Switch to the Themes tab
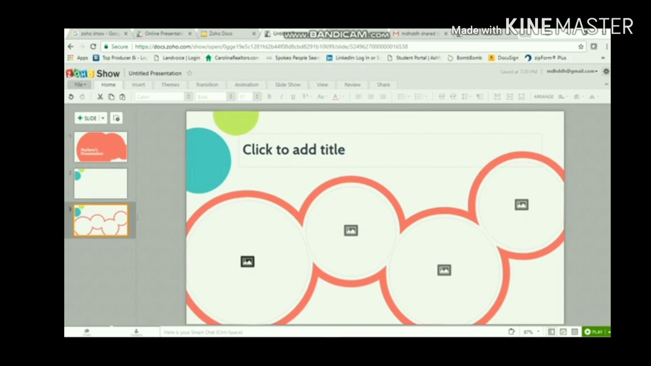The width and height of the screenshot is (651, 366). click(170, 85)
